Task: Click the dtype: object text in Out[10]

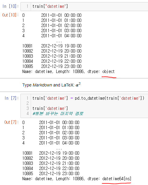Action: (101, 71)
